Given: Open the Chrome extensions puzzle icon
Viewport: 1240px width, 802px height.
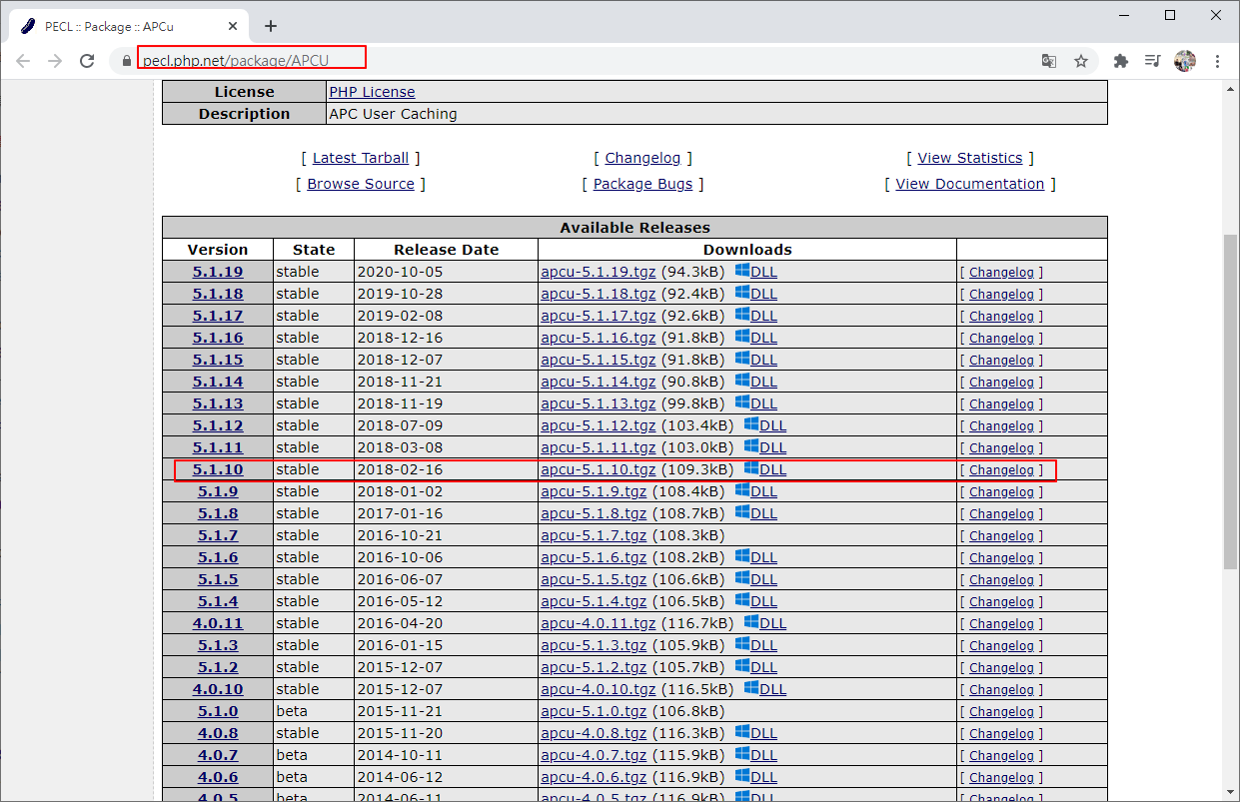Looking at the screenshot, I should click(x=1121, y=61).
